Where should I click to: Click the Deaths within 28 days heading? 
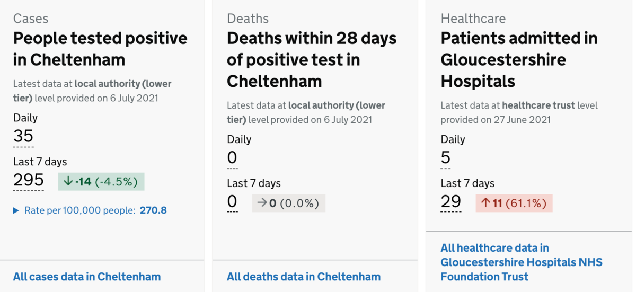[312, 59]
